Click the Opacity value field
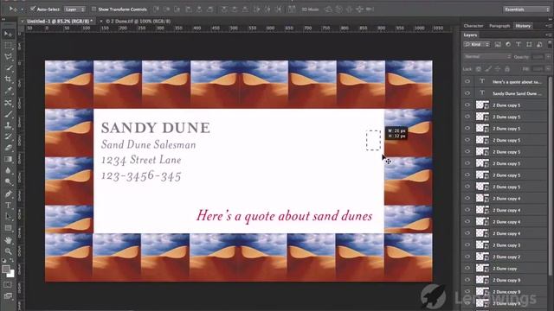The image size is (554, 311). click(x=538, y=57)
